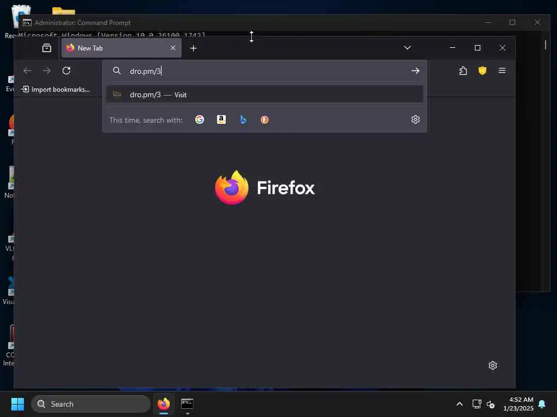Choose the dro.pm/3 — Visit suggestion
557x417 pixels.
265,94
